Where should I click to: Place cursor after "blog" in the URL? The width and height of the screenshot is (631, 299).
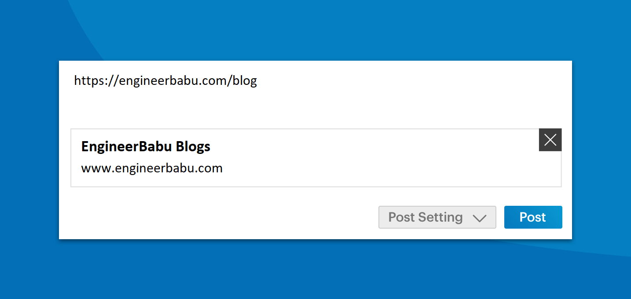[257, 81]
